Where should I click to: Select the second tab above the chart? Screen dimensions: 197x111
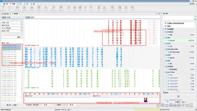[32, 18]
